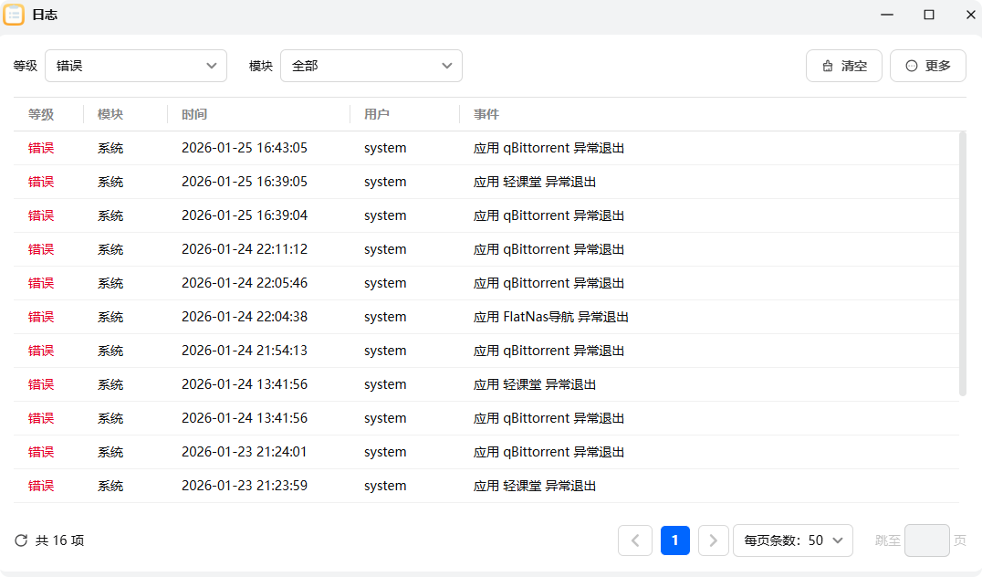Click the chevron on the 每页条数 selector
The width and height of the screenshot is (982, 577).
coord(836,540)
